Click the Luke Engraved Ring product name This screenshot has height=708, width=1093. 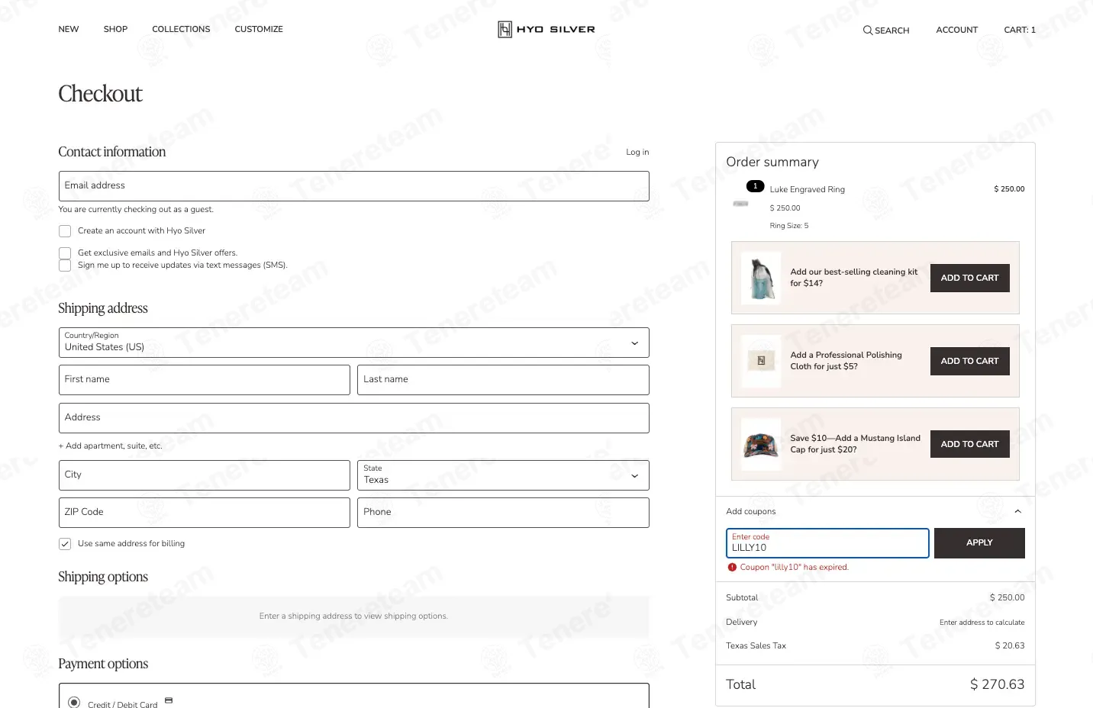tap(807, 190)
